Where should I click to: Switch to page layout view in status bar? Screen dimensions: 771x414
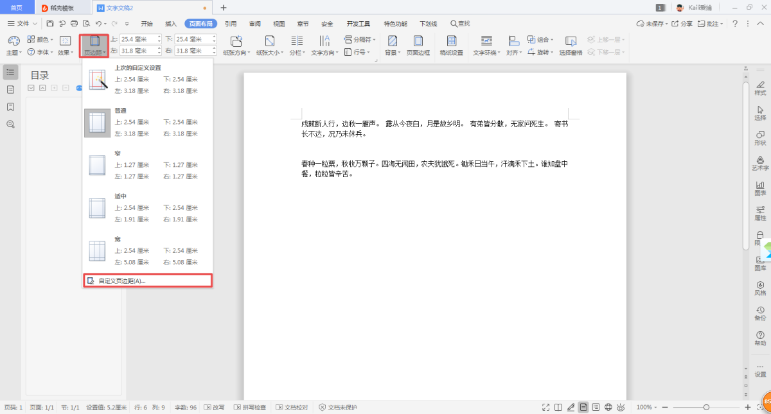point(583,408)
